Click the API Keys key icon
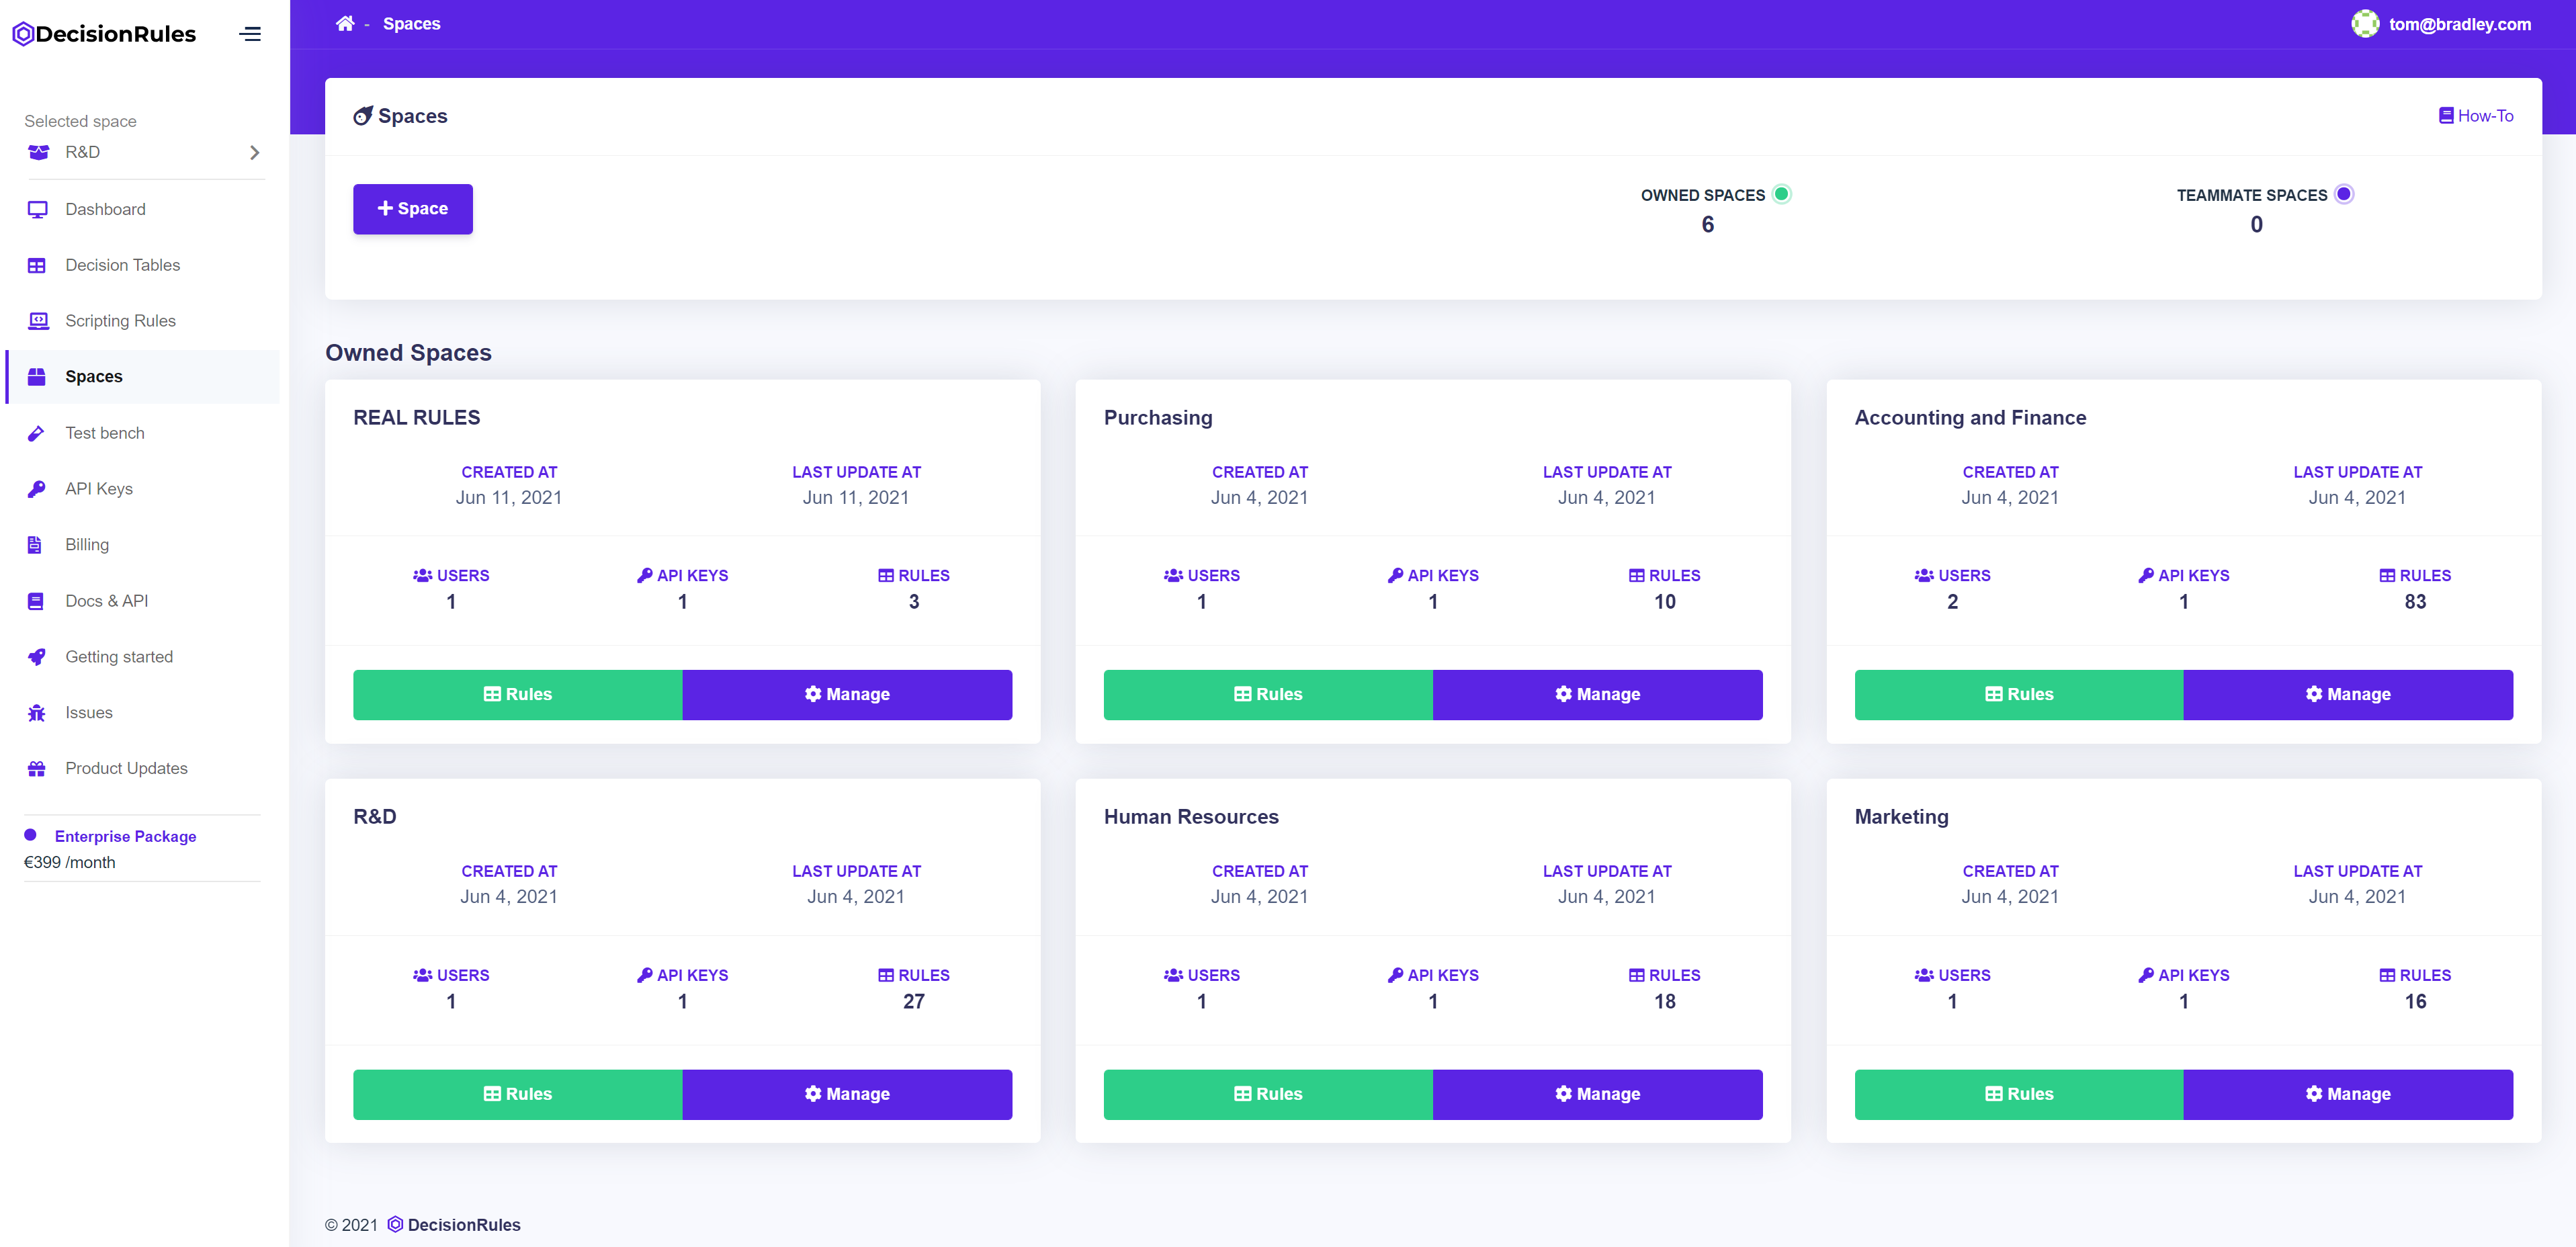The height and width of the screenshot is (1247, 2576). (x=37, y=489)
